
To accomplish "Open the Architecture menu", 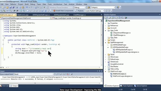I will tap(58, 4).
